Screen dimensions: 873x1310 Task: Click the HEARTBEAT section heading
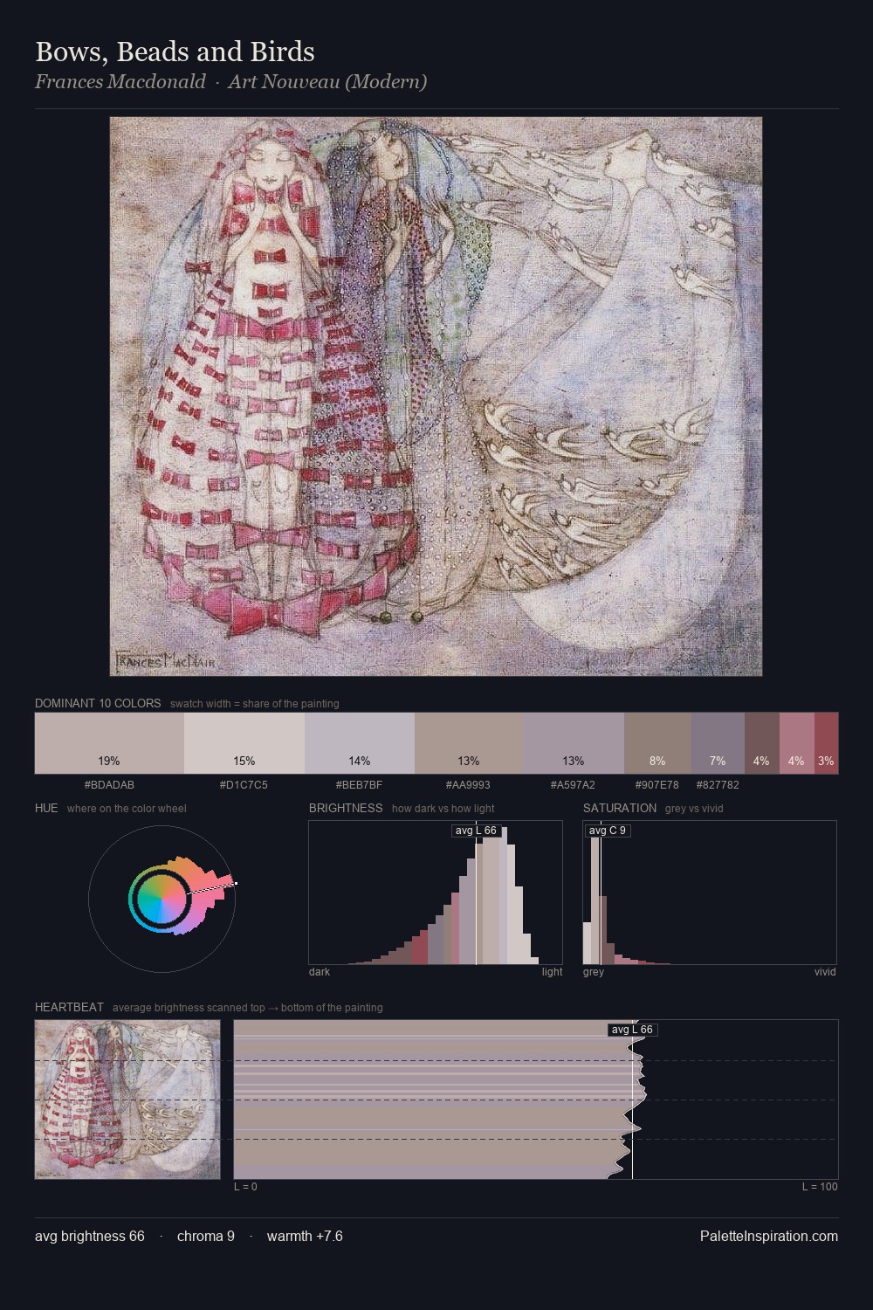(69, 1007)
